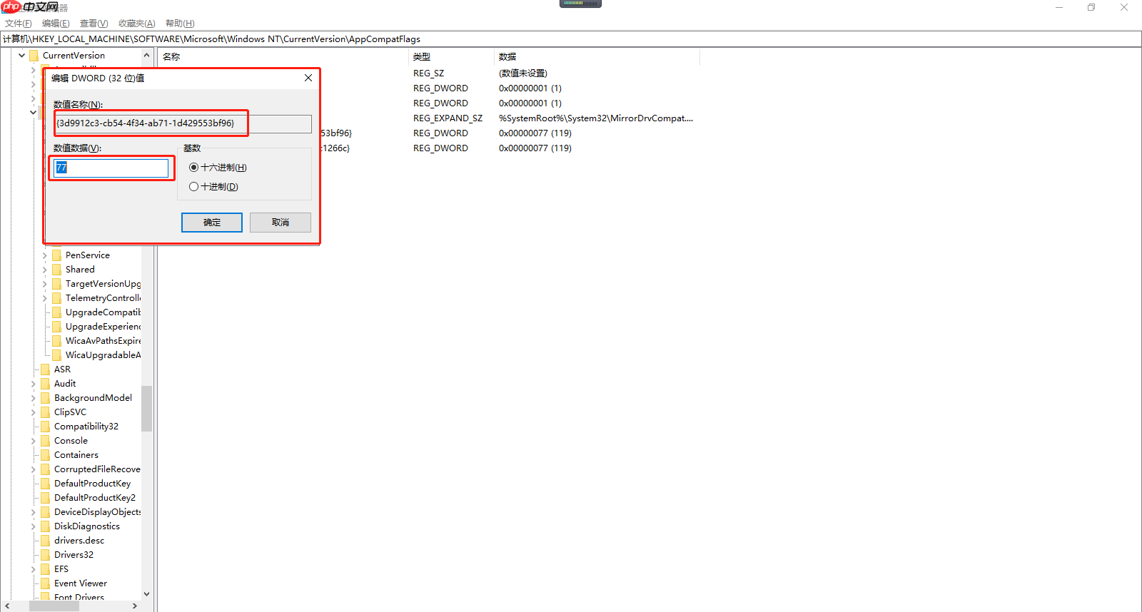Image resolution: width=1142 pixels, height=612 pixels.
Task: Choose the decimal (十进制) radio option
Action: coord(193,187)
